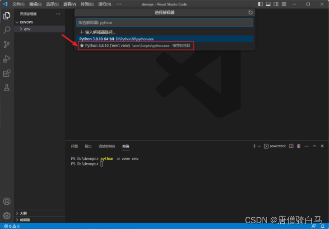
Task: Switch to the 调试控制台 tab
Action: tap(107, 146)
